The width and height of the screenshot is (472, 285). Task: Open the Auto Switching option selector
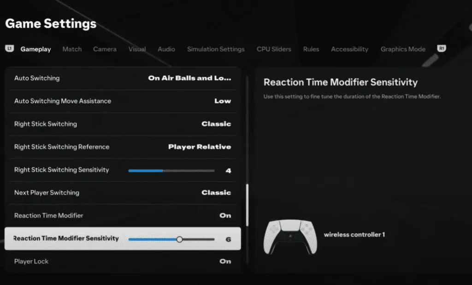tap(189, 78)
